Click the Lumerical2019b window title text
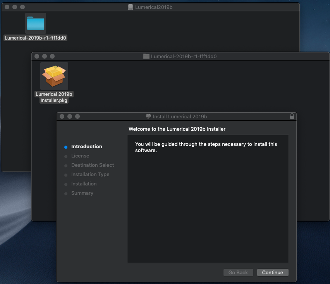 pos(154,7)
